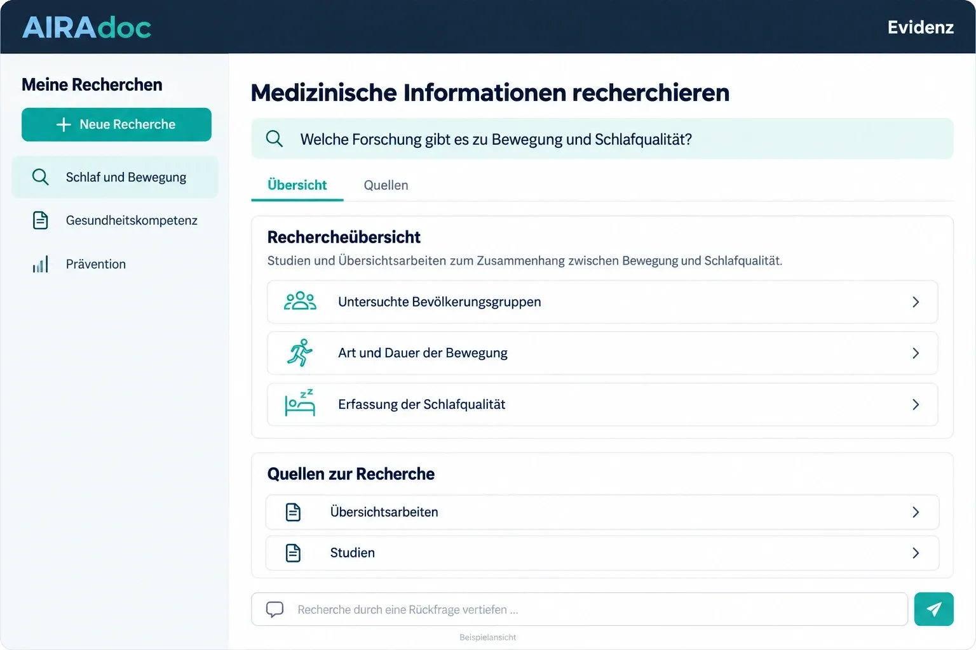976x650 pixels.
Task: Focus the Recherche durch eine Rückfrage field
Action: click(x=579, y=609)
